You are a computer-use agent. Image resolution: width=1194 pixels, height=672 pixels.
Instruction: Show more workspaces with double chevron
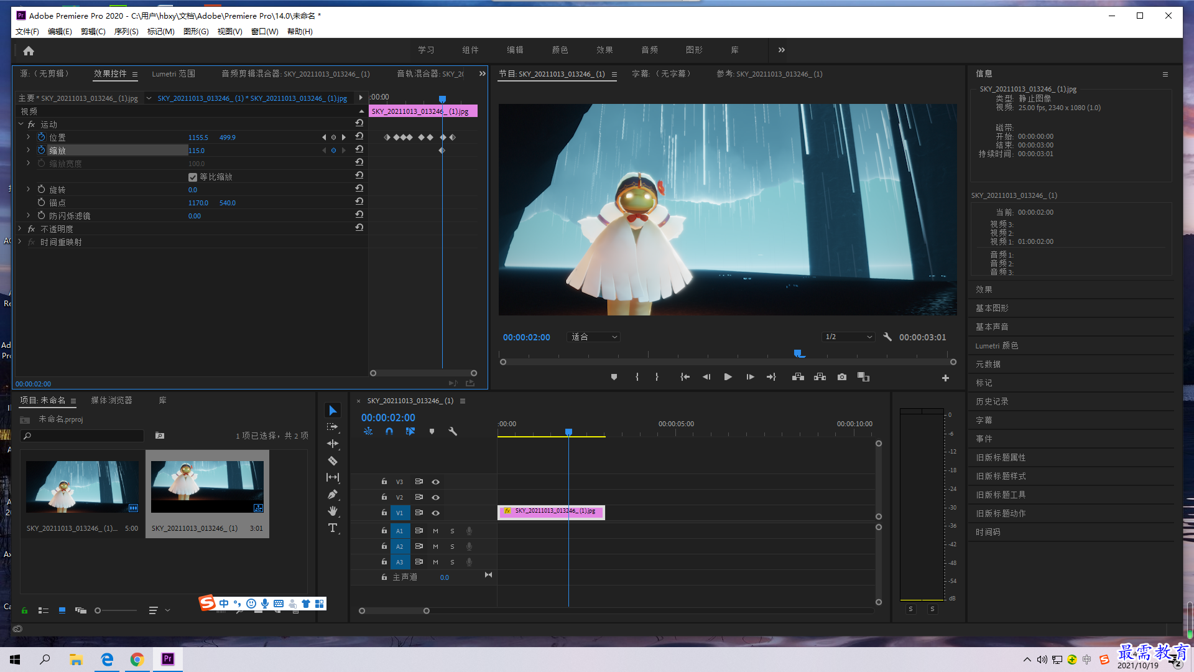(x=781, y=50)
